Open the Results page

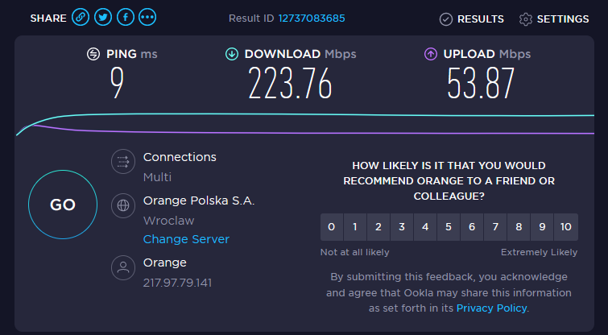(472, 19)
